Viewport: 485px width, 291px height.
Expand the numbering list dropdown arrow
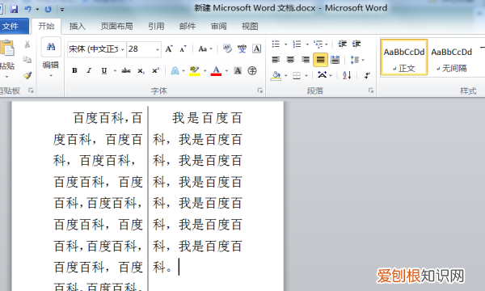[307, 44]
